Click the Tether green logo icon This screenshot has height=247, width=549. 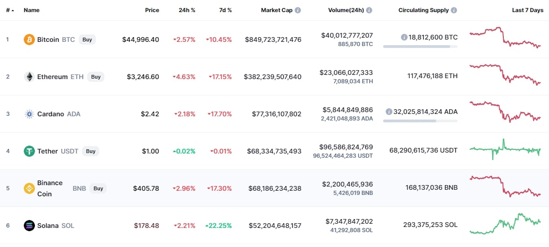pyautogui.click(x=29, y=151)
